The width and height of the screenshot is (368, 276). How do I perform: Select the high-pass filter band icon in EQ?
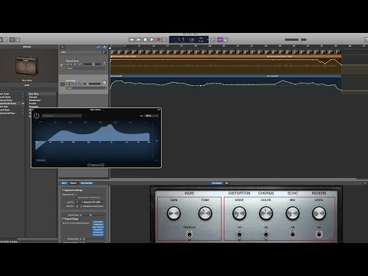coord(40,123)
